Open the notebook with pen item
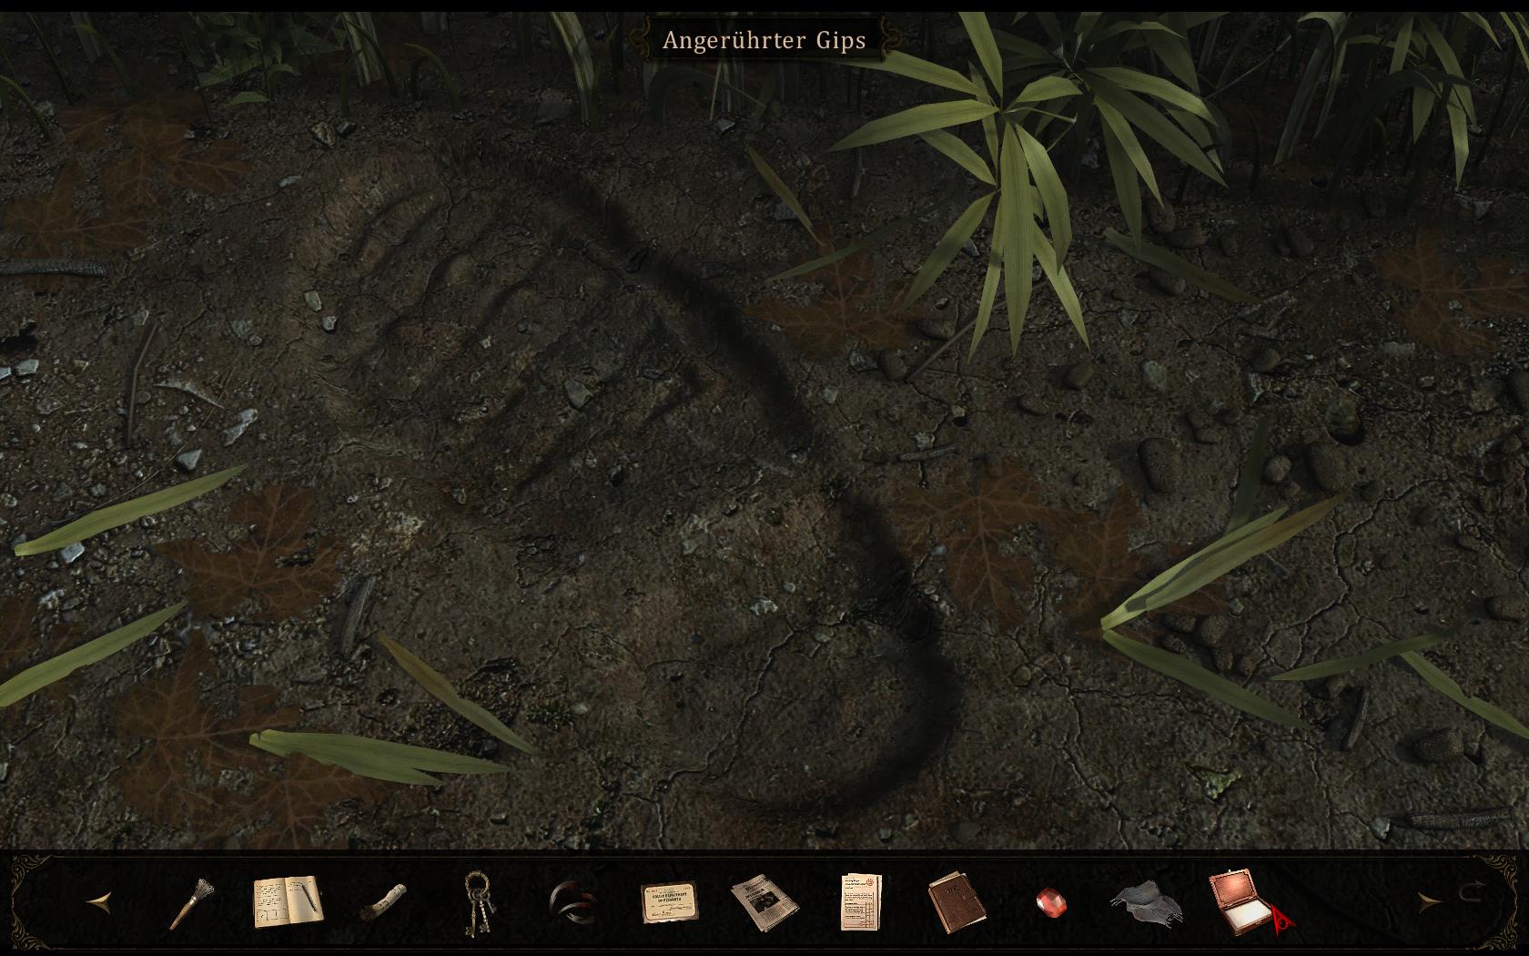The height and width of the screenshot is (956, 1529). pos(287,901)
